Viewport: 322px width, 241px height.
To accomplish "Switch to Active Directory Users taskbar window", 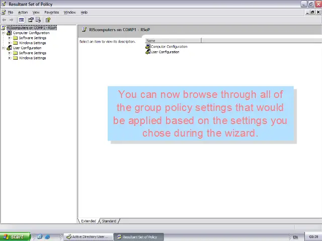I will point(89,236).
